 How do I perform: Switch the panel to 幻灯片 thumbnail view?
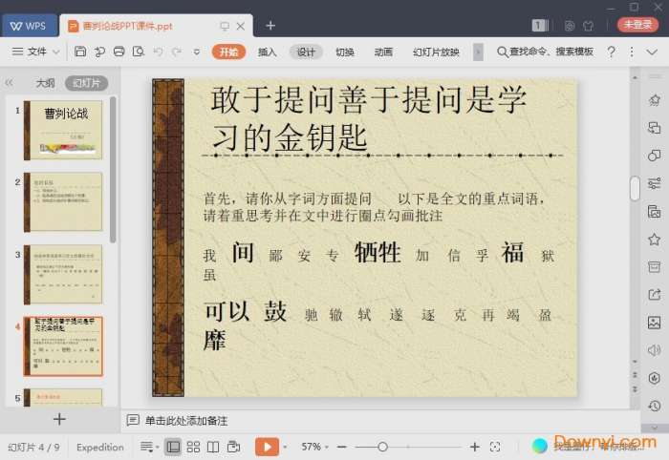coord(87,83)
